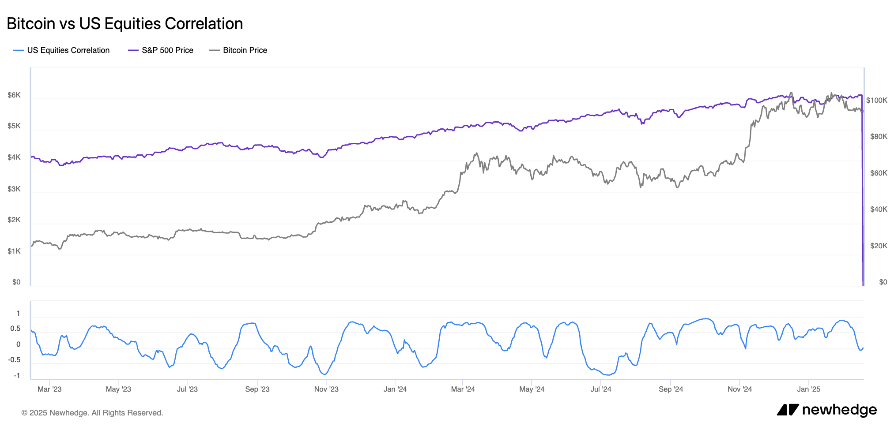Click the $6K left axis label

[14, 95]
